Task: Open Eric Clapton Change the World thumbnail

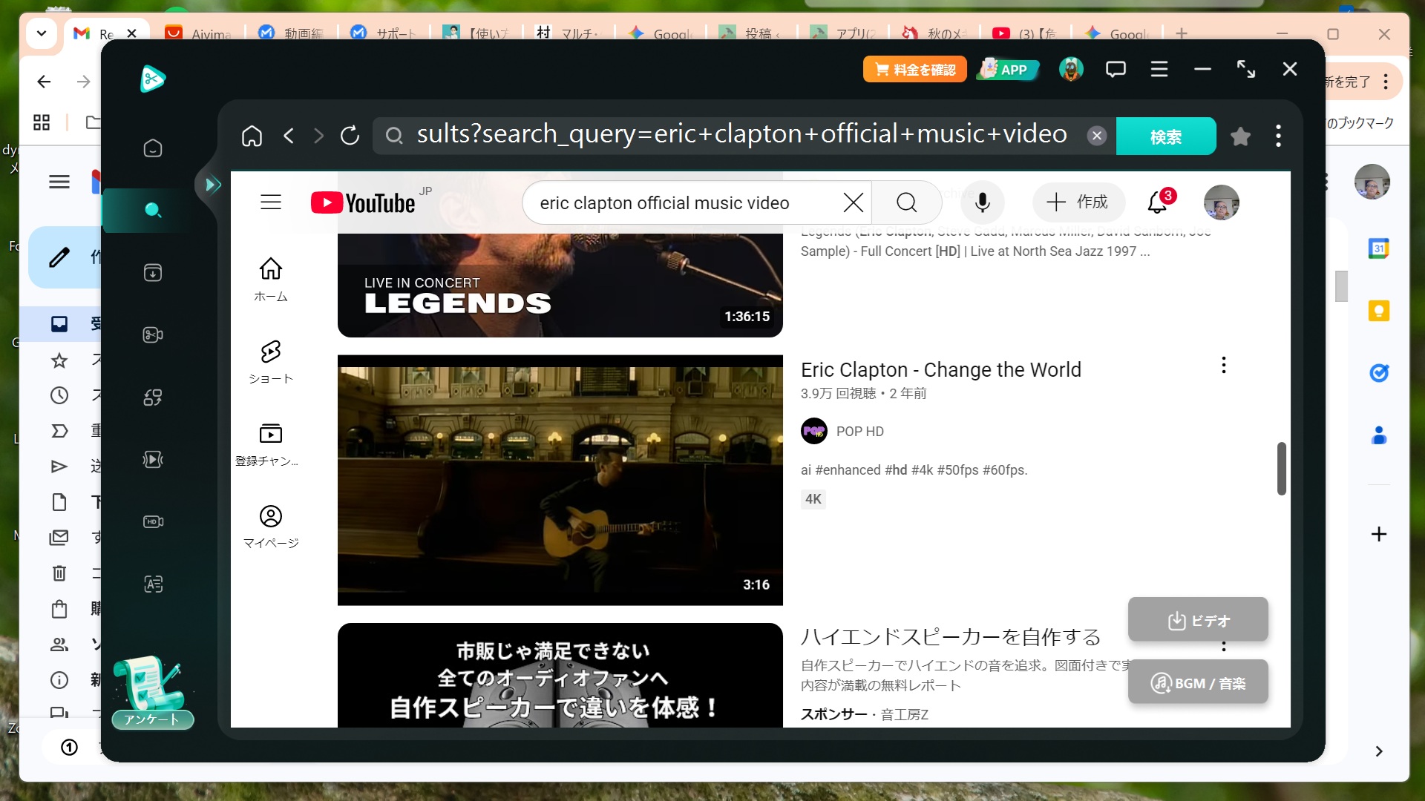Action: tap(560, 480)
